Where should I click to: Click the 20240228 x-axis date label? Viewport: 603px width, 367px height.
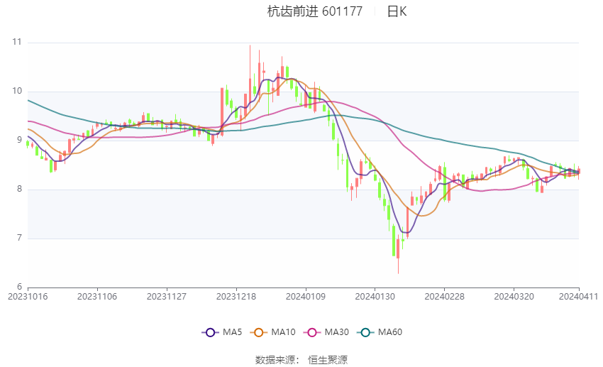coord(444,296)
